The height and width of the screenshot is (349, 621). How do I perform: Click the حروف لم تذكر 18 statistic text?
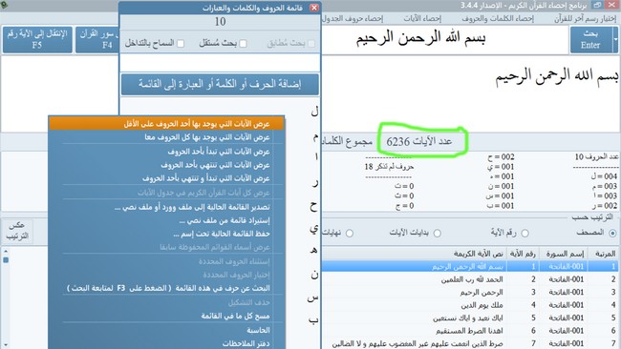click(x=389, y=167)
